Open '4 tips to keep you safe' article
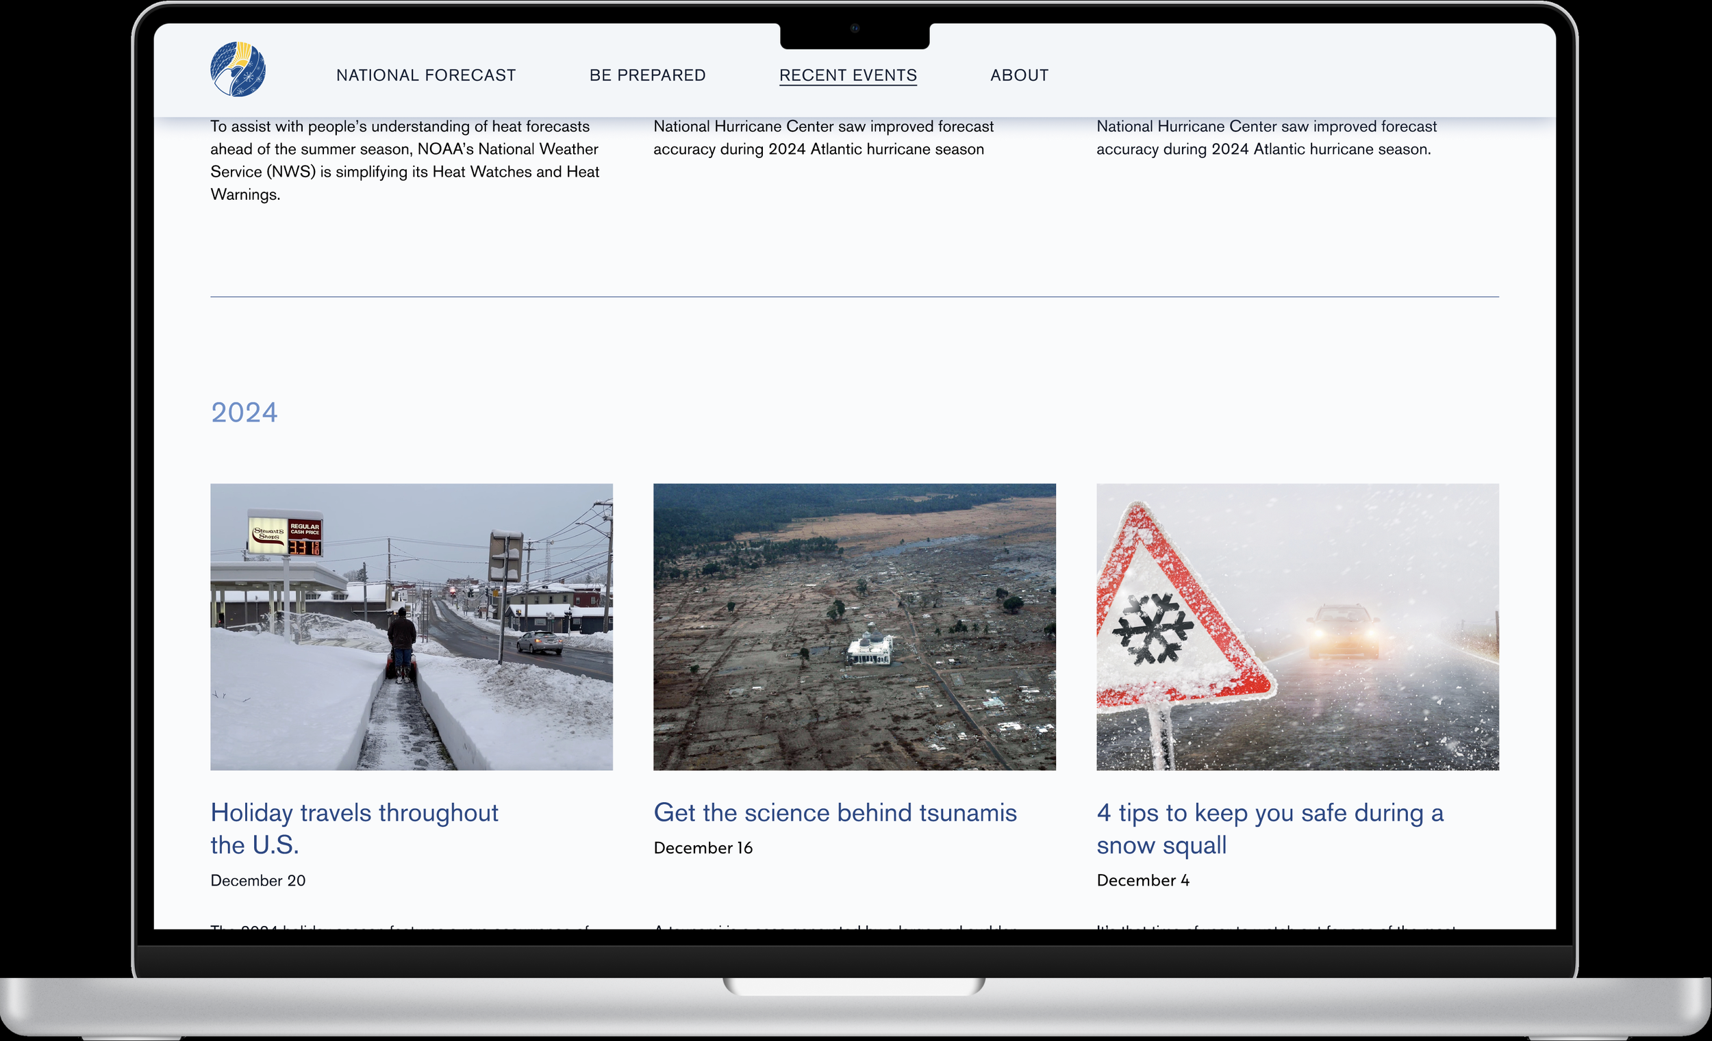Screen dimensions: 1712x1041 pos(1270,829)
